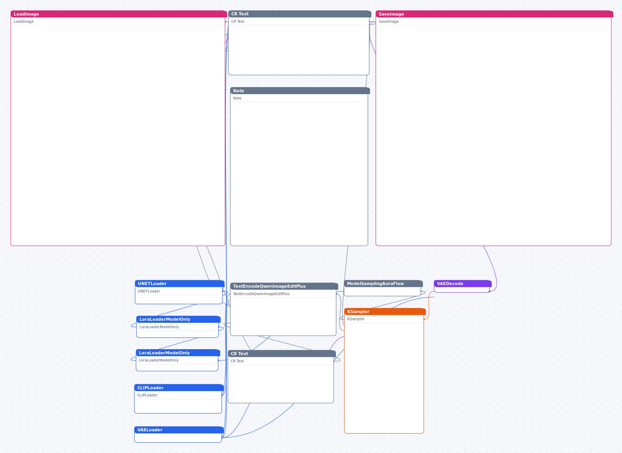
Task: Select the LoadImage node title bar
Action: tap(119, 14)
